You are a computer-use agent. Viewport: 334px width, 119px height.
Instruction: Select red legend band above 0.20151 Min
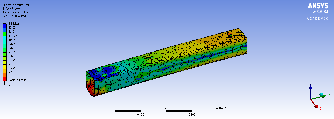[x=5, y=78]
